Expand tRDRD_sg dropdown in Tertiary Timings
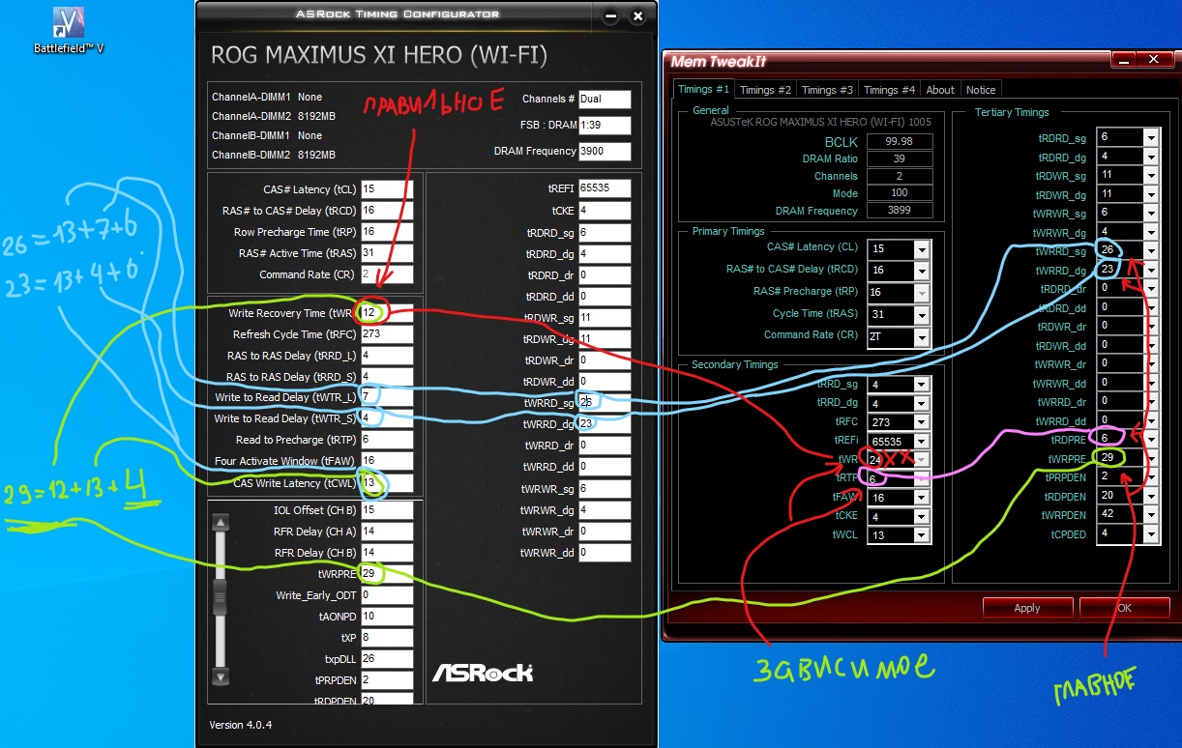This screenshot has width=1182, height=748. 1151,138
